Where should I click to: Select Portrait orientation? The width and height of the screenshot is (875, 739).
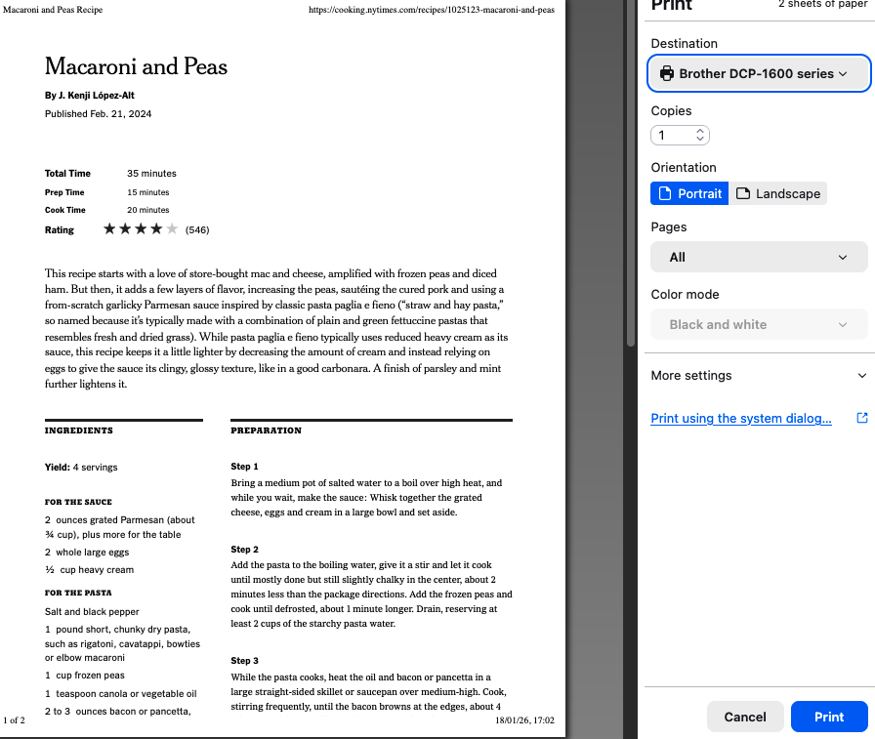(689, 193)
